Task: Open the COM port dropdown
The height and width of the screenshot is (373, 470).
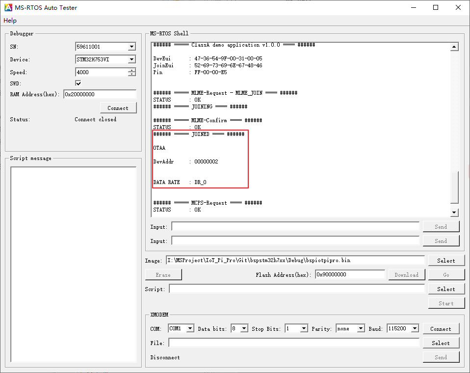Action: click(190, 329)
